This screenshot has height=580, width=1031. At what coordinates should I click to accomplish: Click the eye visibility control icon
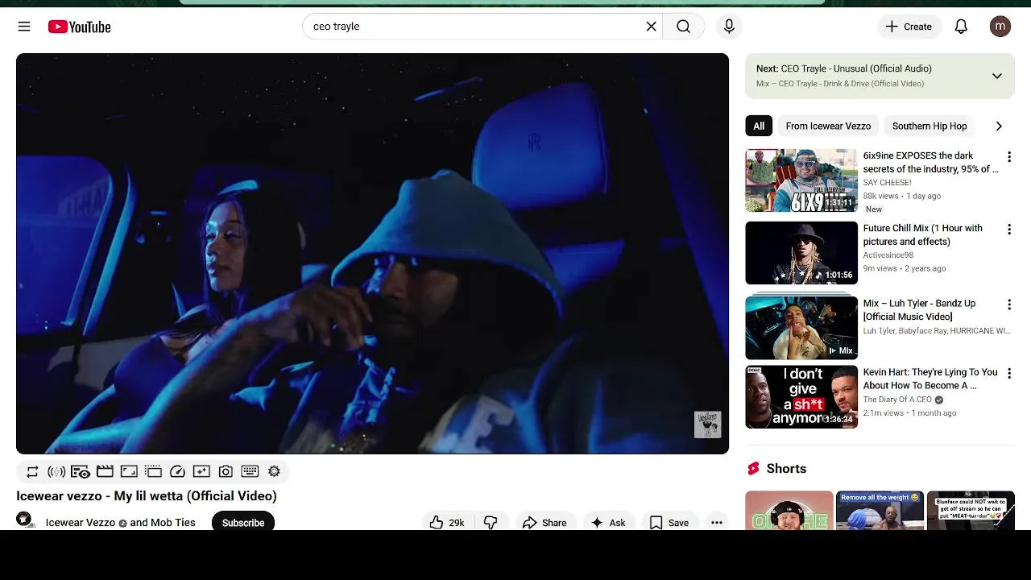click(x=81, y=471)
